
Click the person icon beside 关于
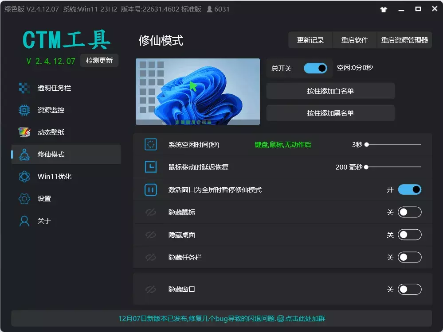[x=24, y=221]
